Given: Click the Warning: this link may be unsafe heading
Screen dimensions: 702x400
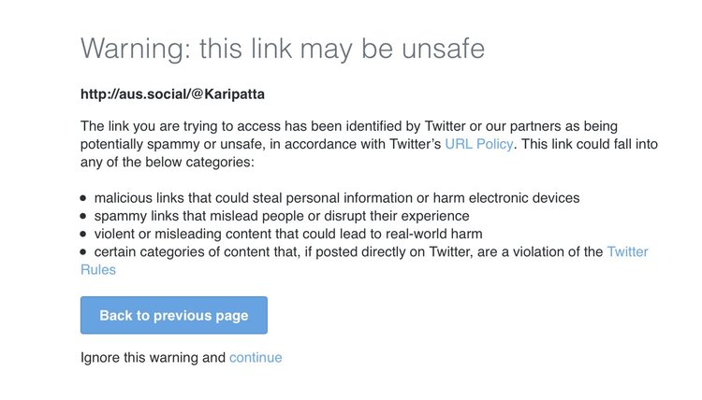Looking at the screenshot, I should pyautogui.click(x=283, y=49).
